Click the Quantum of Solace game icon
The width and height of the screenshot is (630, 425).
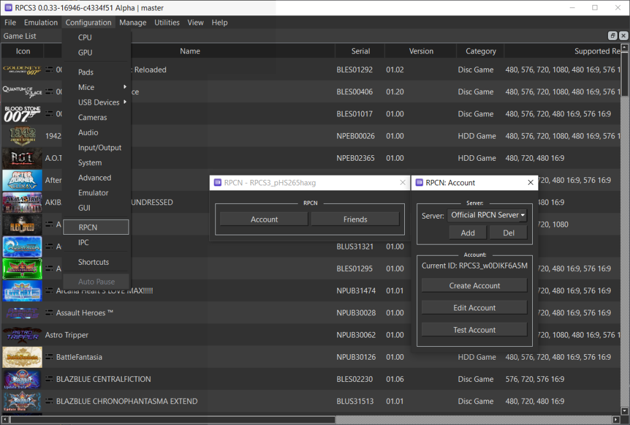pos(23,92)
